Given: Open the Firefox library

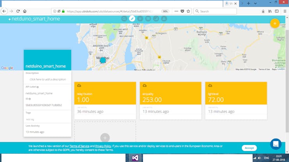Looking at the screenshot, I should [x=270, y=11].
